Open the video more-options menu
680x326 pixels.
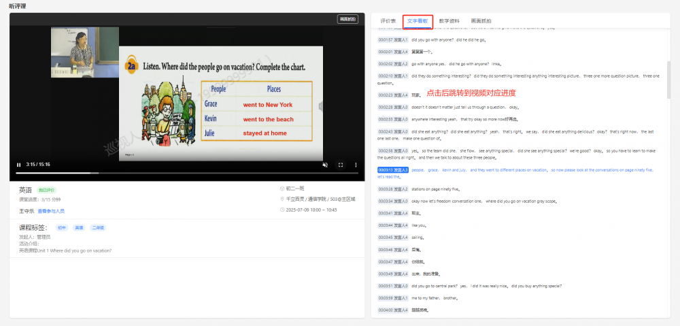[x=356, y=165]
